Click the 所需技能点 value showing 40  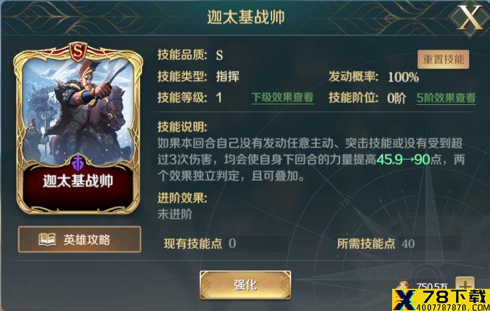point(408,244)
